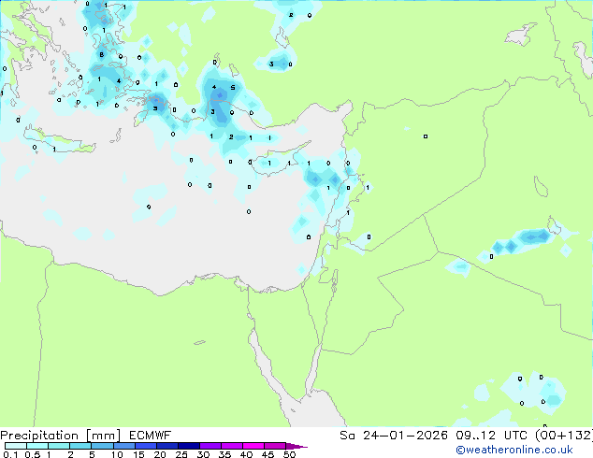Select the 2–5 mm legend swatch
Screen dimensions: 593x458
[80, 446]
